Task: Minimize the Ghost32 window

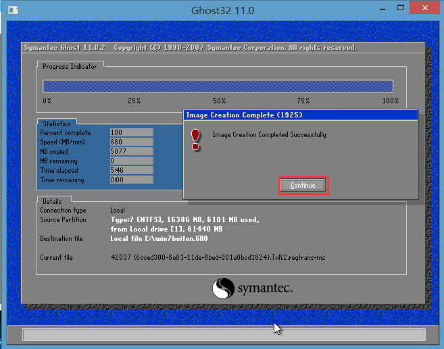Action: (x=383, y=9)
